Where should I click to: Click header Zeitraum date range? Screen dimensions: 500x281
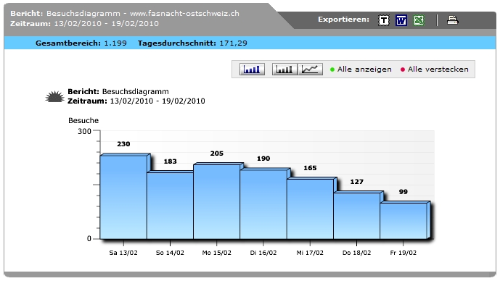point(106,24)
